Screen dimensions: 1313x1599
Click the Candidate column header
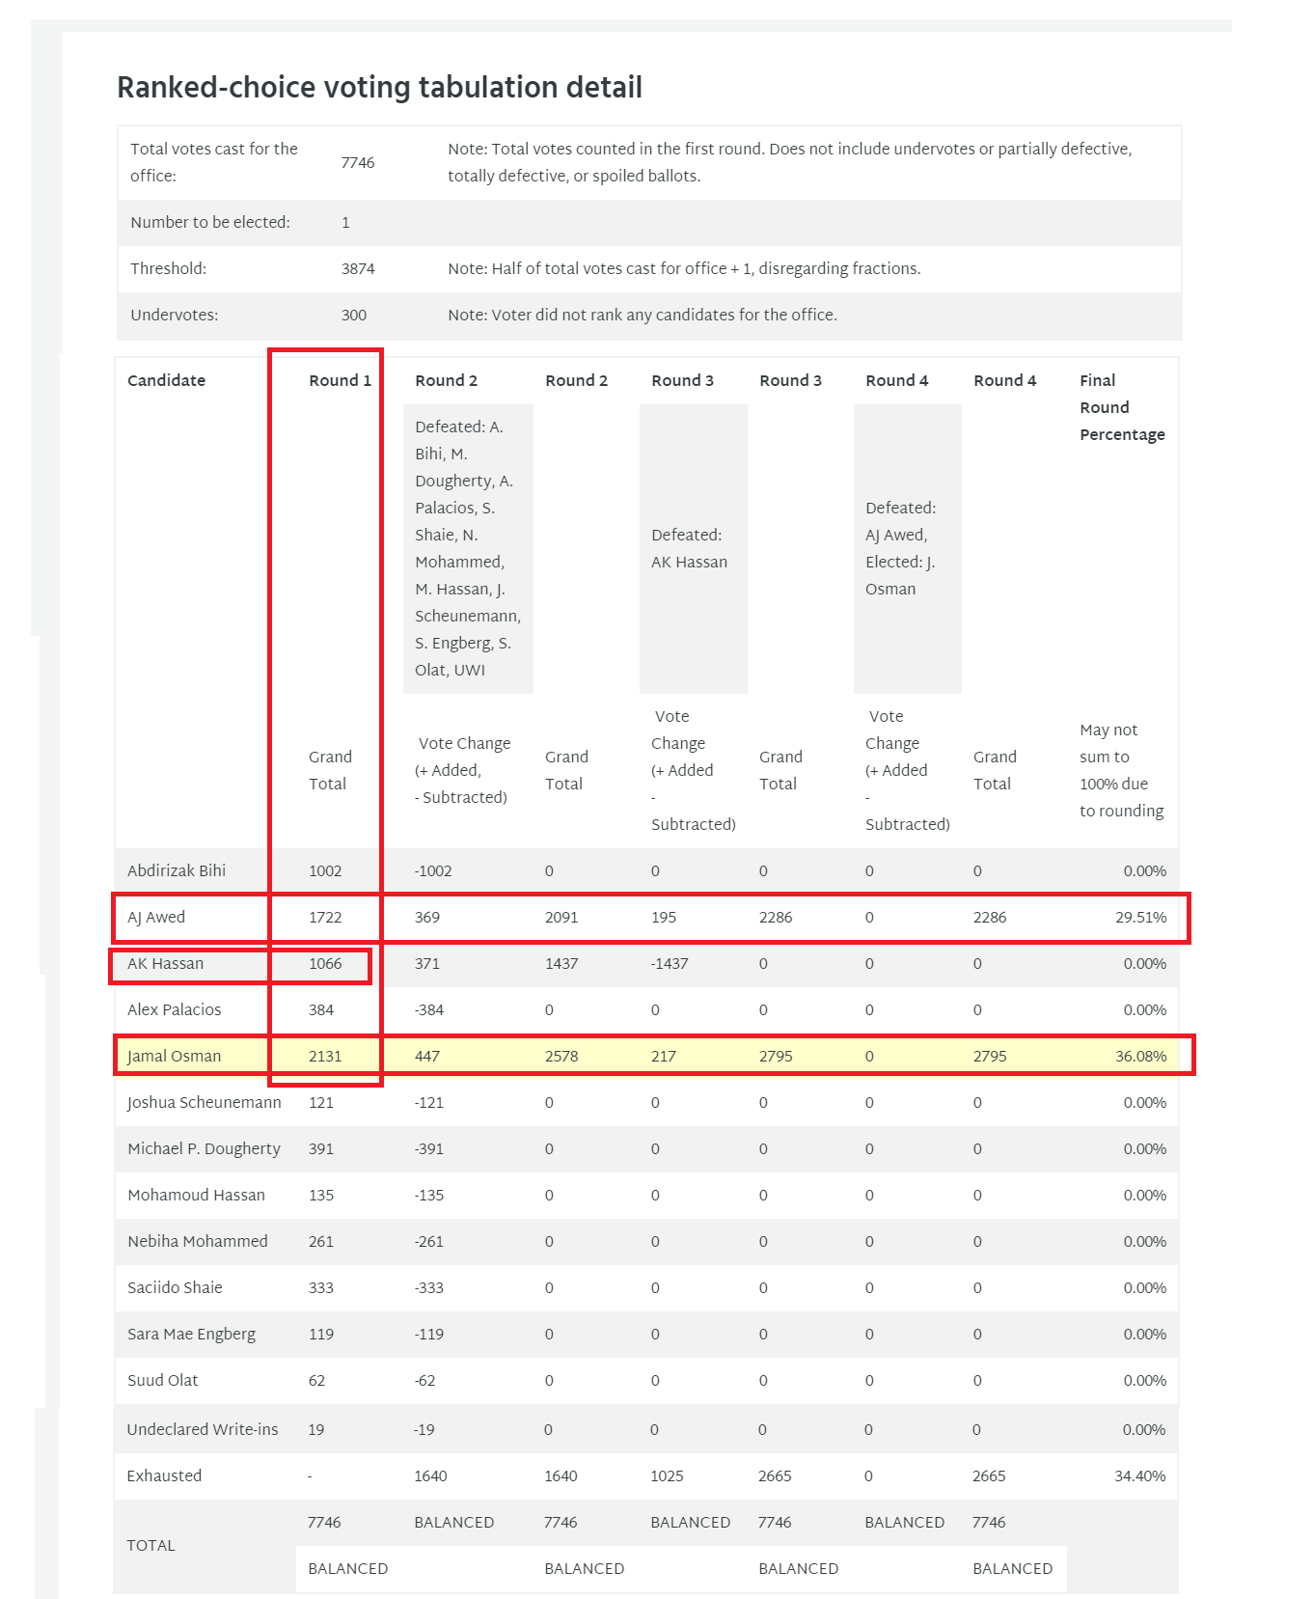pos(166,380)
